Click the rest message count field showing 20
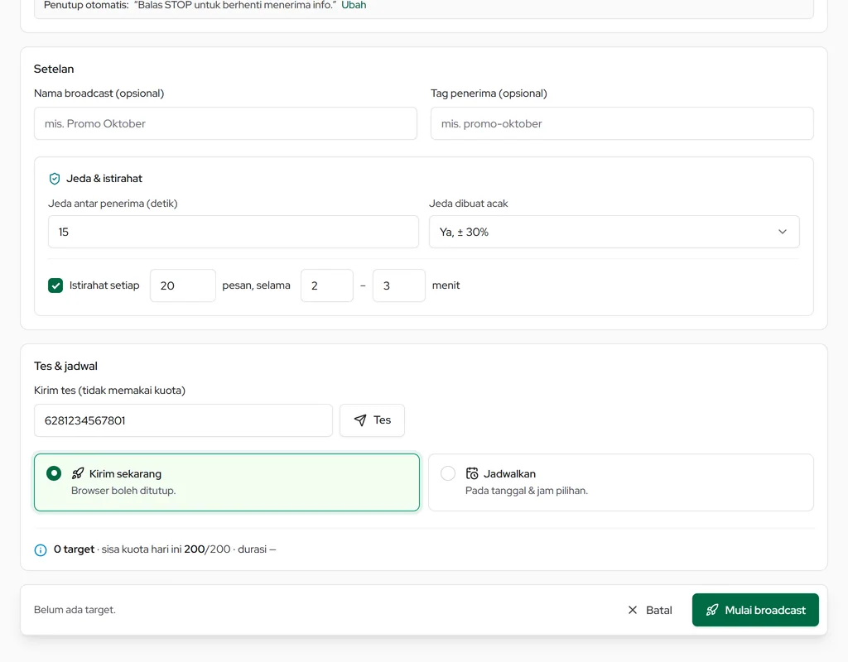The width and height of the screenshot is (848, 662). coord(183,285)
